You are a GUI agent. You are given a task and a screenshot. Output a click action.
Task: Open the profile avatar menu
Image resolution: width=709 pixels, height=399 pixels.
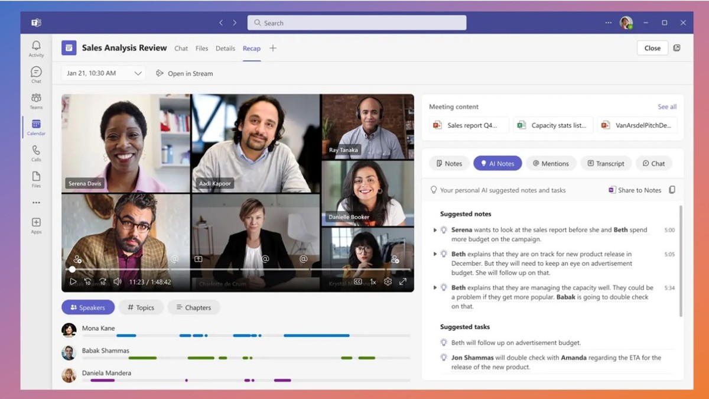pyautogui.click(x=626, y=23)
